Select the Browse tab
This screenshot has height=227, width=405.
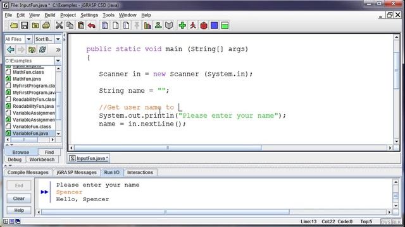(21, 152)
